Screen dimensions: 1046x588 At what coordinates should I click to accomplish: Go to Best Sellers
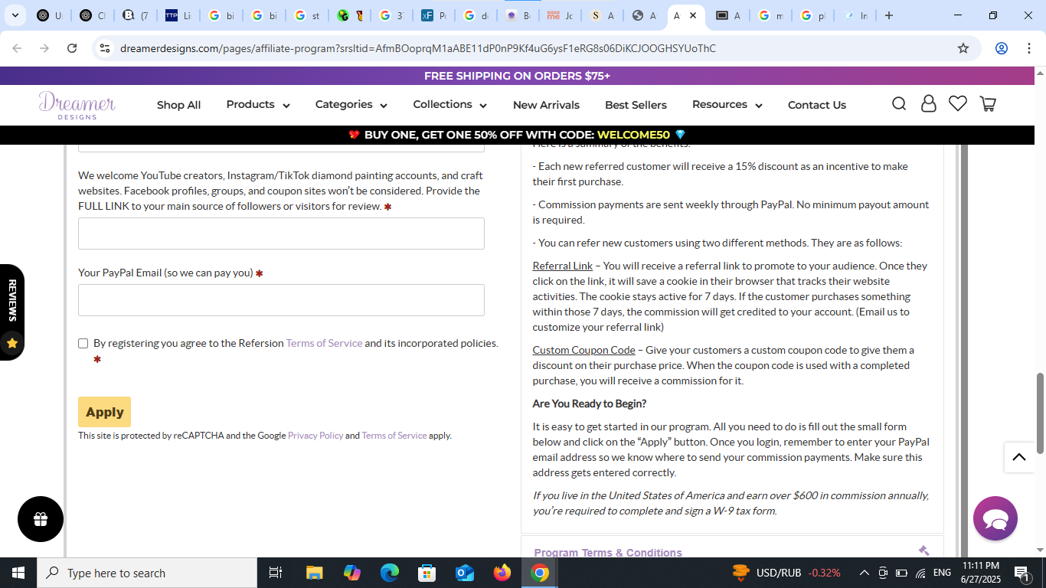pos(636,105)
